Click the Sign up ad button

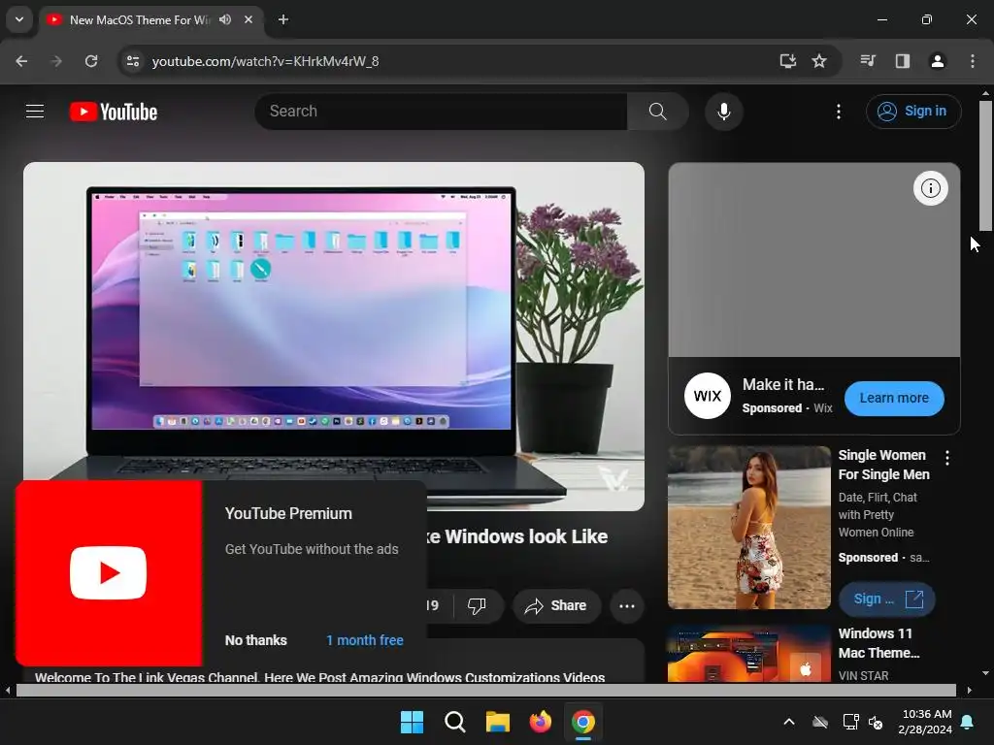[x=886, y=599]
